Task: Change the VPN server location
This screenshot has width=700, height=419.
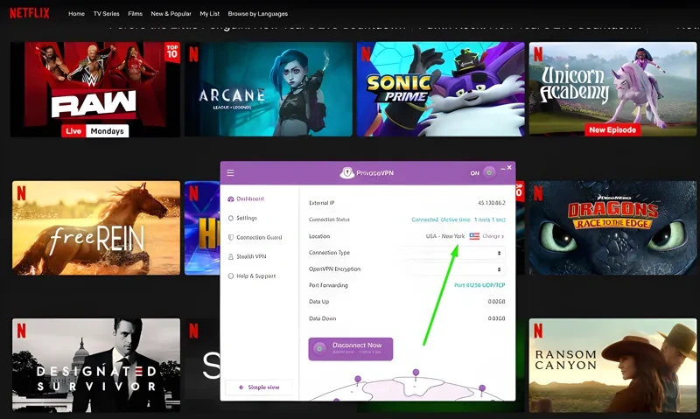Action: point(493,236)
